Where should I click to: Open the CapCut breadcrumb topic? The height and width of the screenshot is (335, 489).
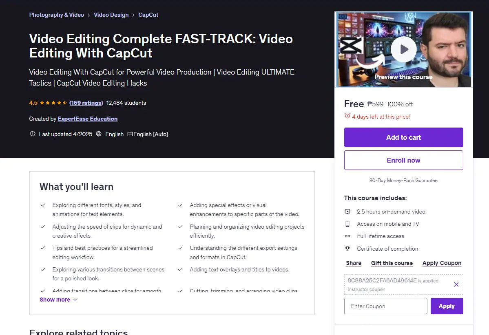tap(148, 15)
